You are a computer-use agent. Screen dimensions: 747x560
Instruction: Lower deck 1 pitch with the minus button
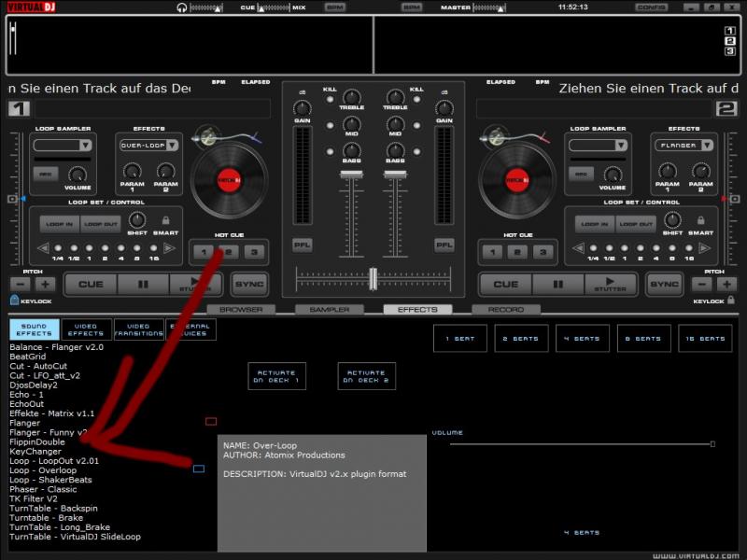[x=20, y=285]
